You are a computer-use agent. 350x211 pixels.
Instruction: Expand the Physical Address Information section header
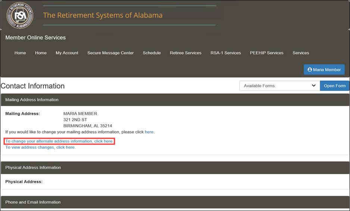(175, 167)
